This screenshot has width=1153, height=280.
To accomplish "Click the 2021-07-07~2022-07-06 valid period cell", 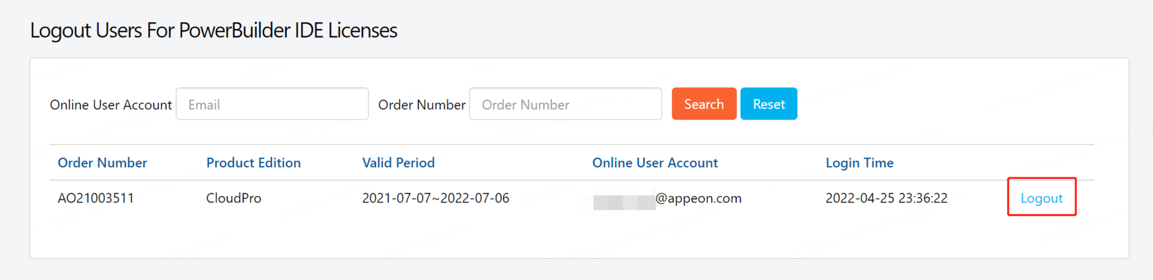I will pyautogui.click(x=435, y=198).
